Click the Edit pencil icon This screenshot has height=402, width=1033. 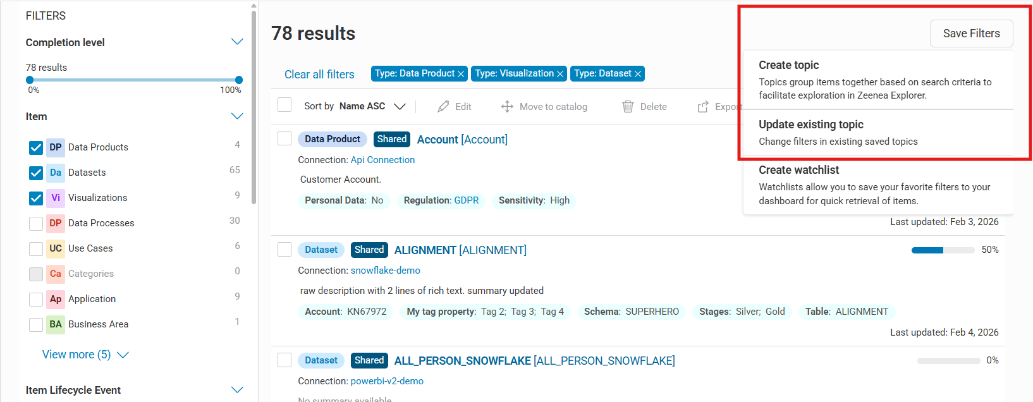(x=443, y=106)
